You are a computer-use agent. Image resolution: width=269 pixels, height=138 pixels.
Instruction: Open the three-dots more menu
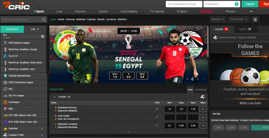coord(251,11)
